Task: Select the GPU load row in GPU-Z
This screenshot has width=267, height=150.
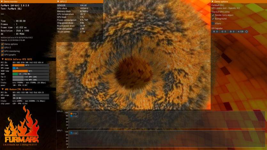Action: (80, 17)
